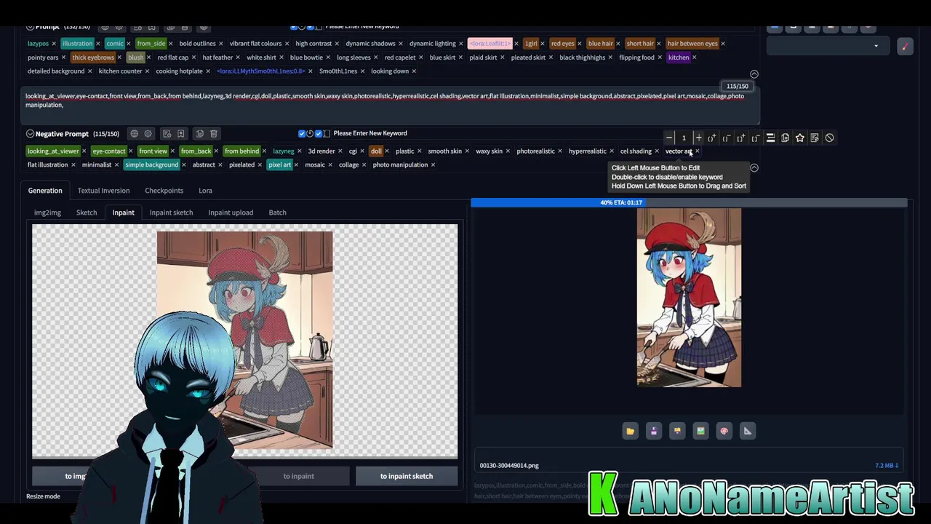Click the negative prompt globe language icon
The image size is (931, 524).
pyautogui.click(x=134, y=134)
